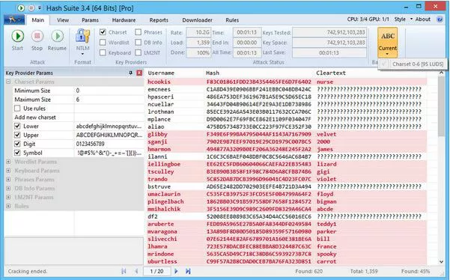
Task: Enable the Wordlist key provider checkbox
Action: pyautogui.click(x=103, y=43)
